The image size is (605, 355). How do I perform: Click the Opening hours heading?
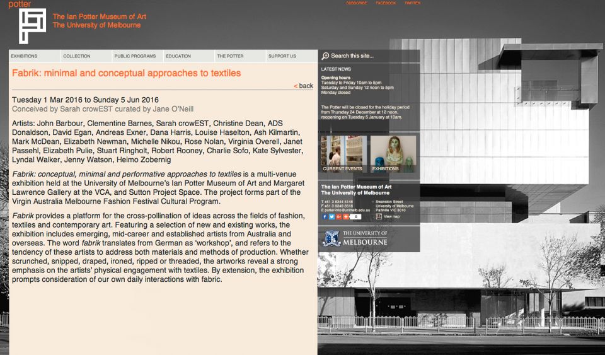pyautogui.click(x=336, y=78)
